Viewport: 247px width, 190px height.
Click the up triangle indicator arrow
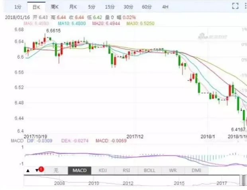click(x=28, y=170)
